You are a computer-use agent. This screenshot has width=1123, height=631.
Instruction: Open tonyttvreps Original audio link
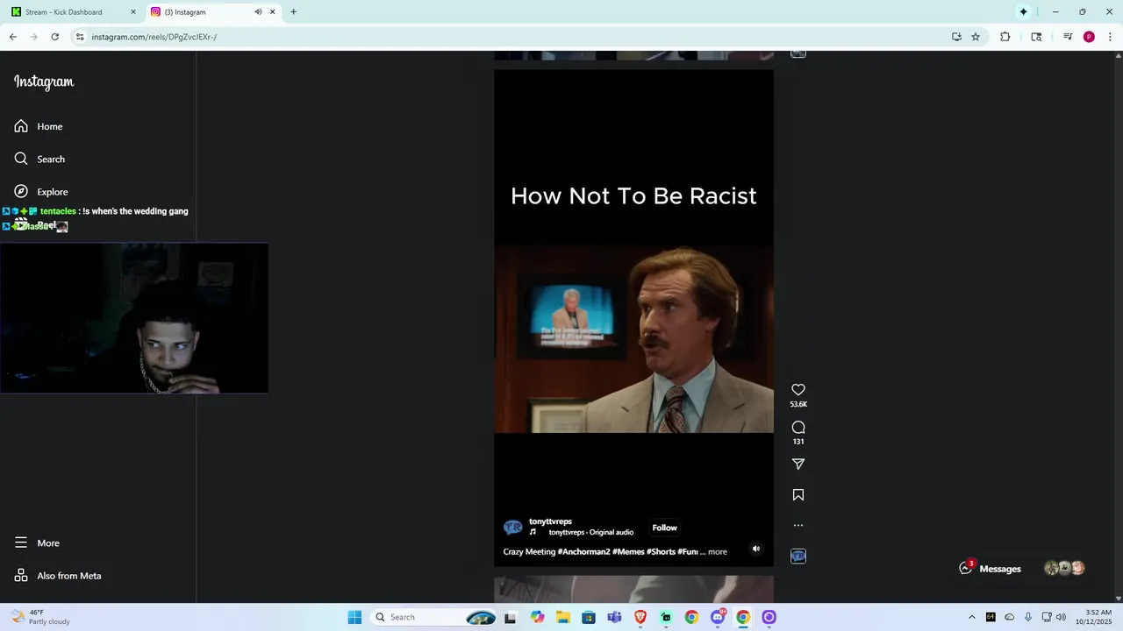tap(591, 533)
